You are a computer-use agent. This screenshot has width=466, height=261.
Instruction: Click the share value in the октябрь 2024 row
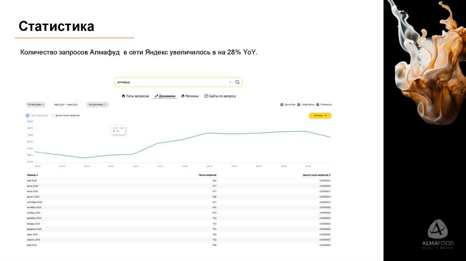point(325,207)
